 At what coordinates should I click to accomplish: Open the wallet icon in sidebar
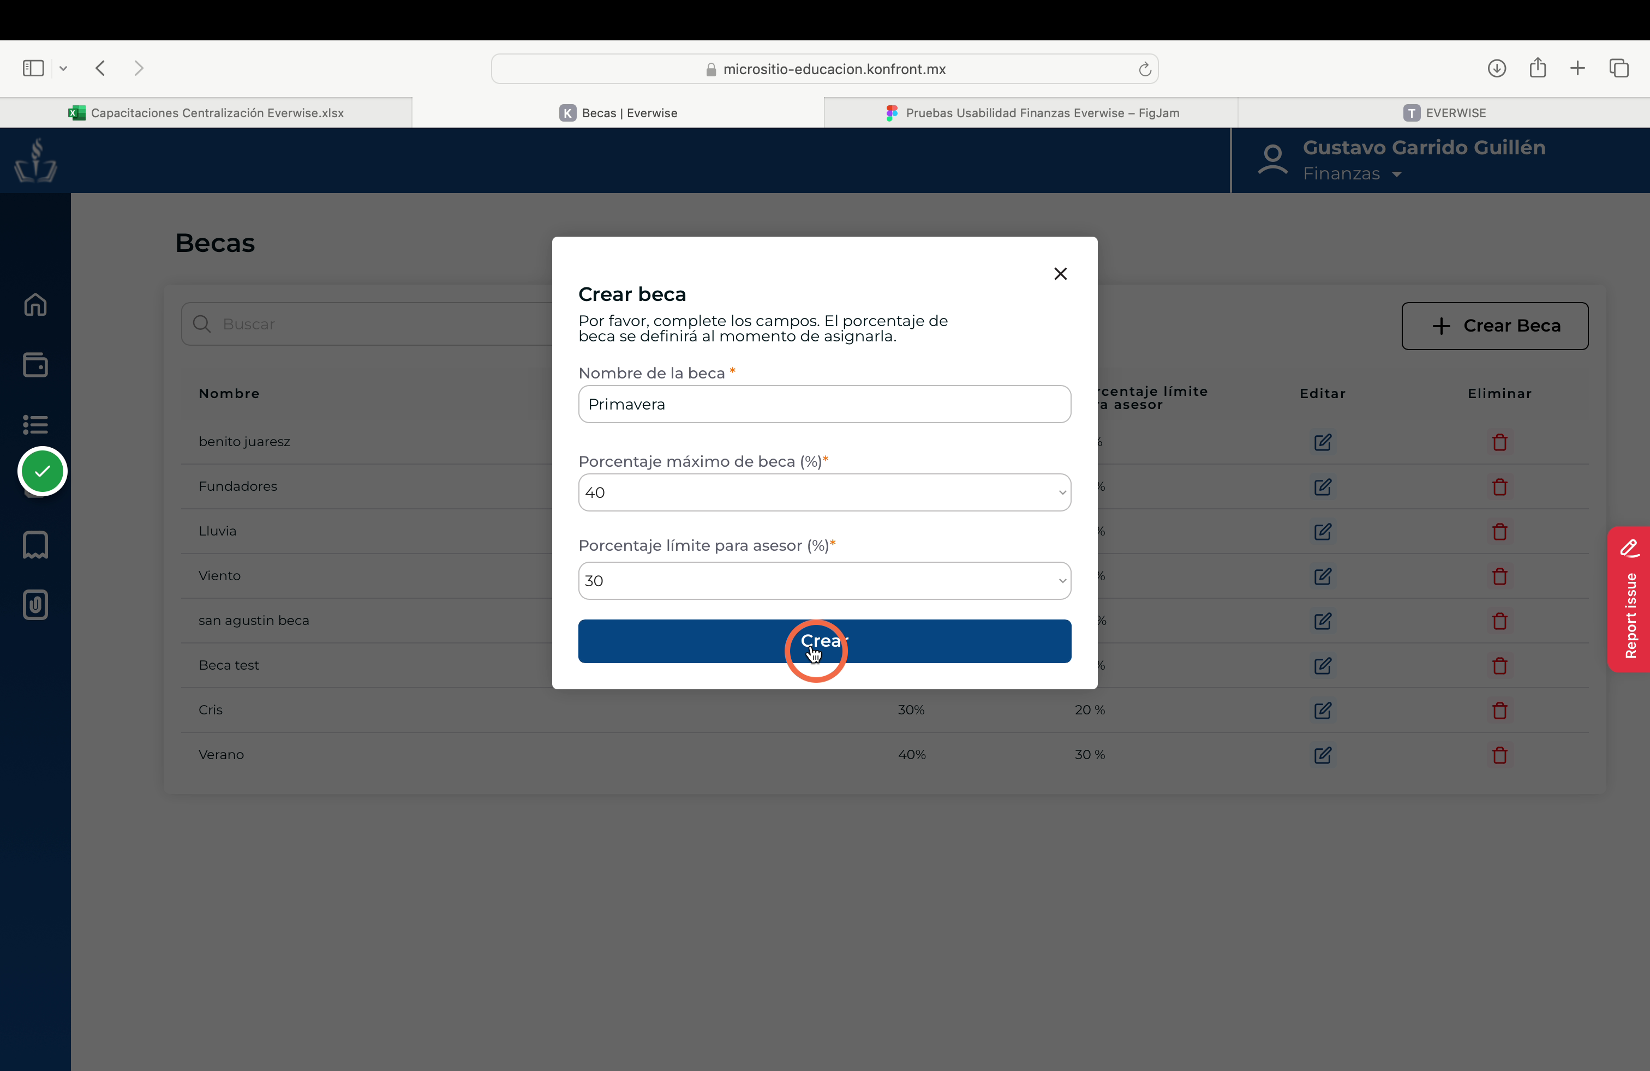coord(35,364)
